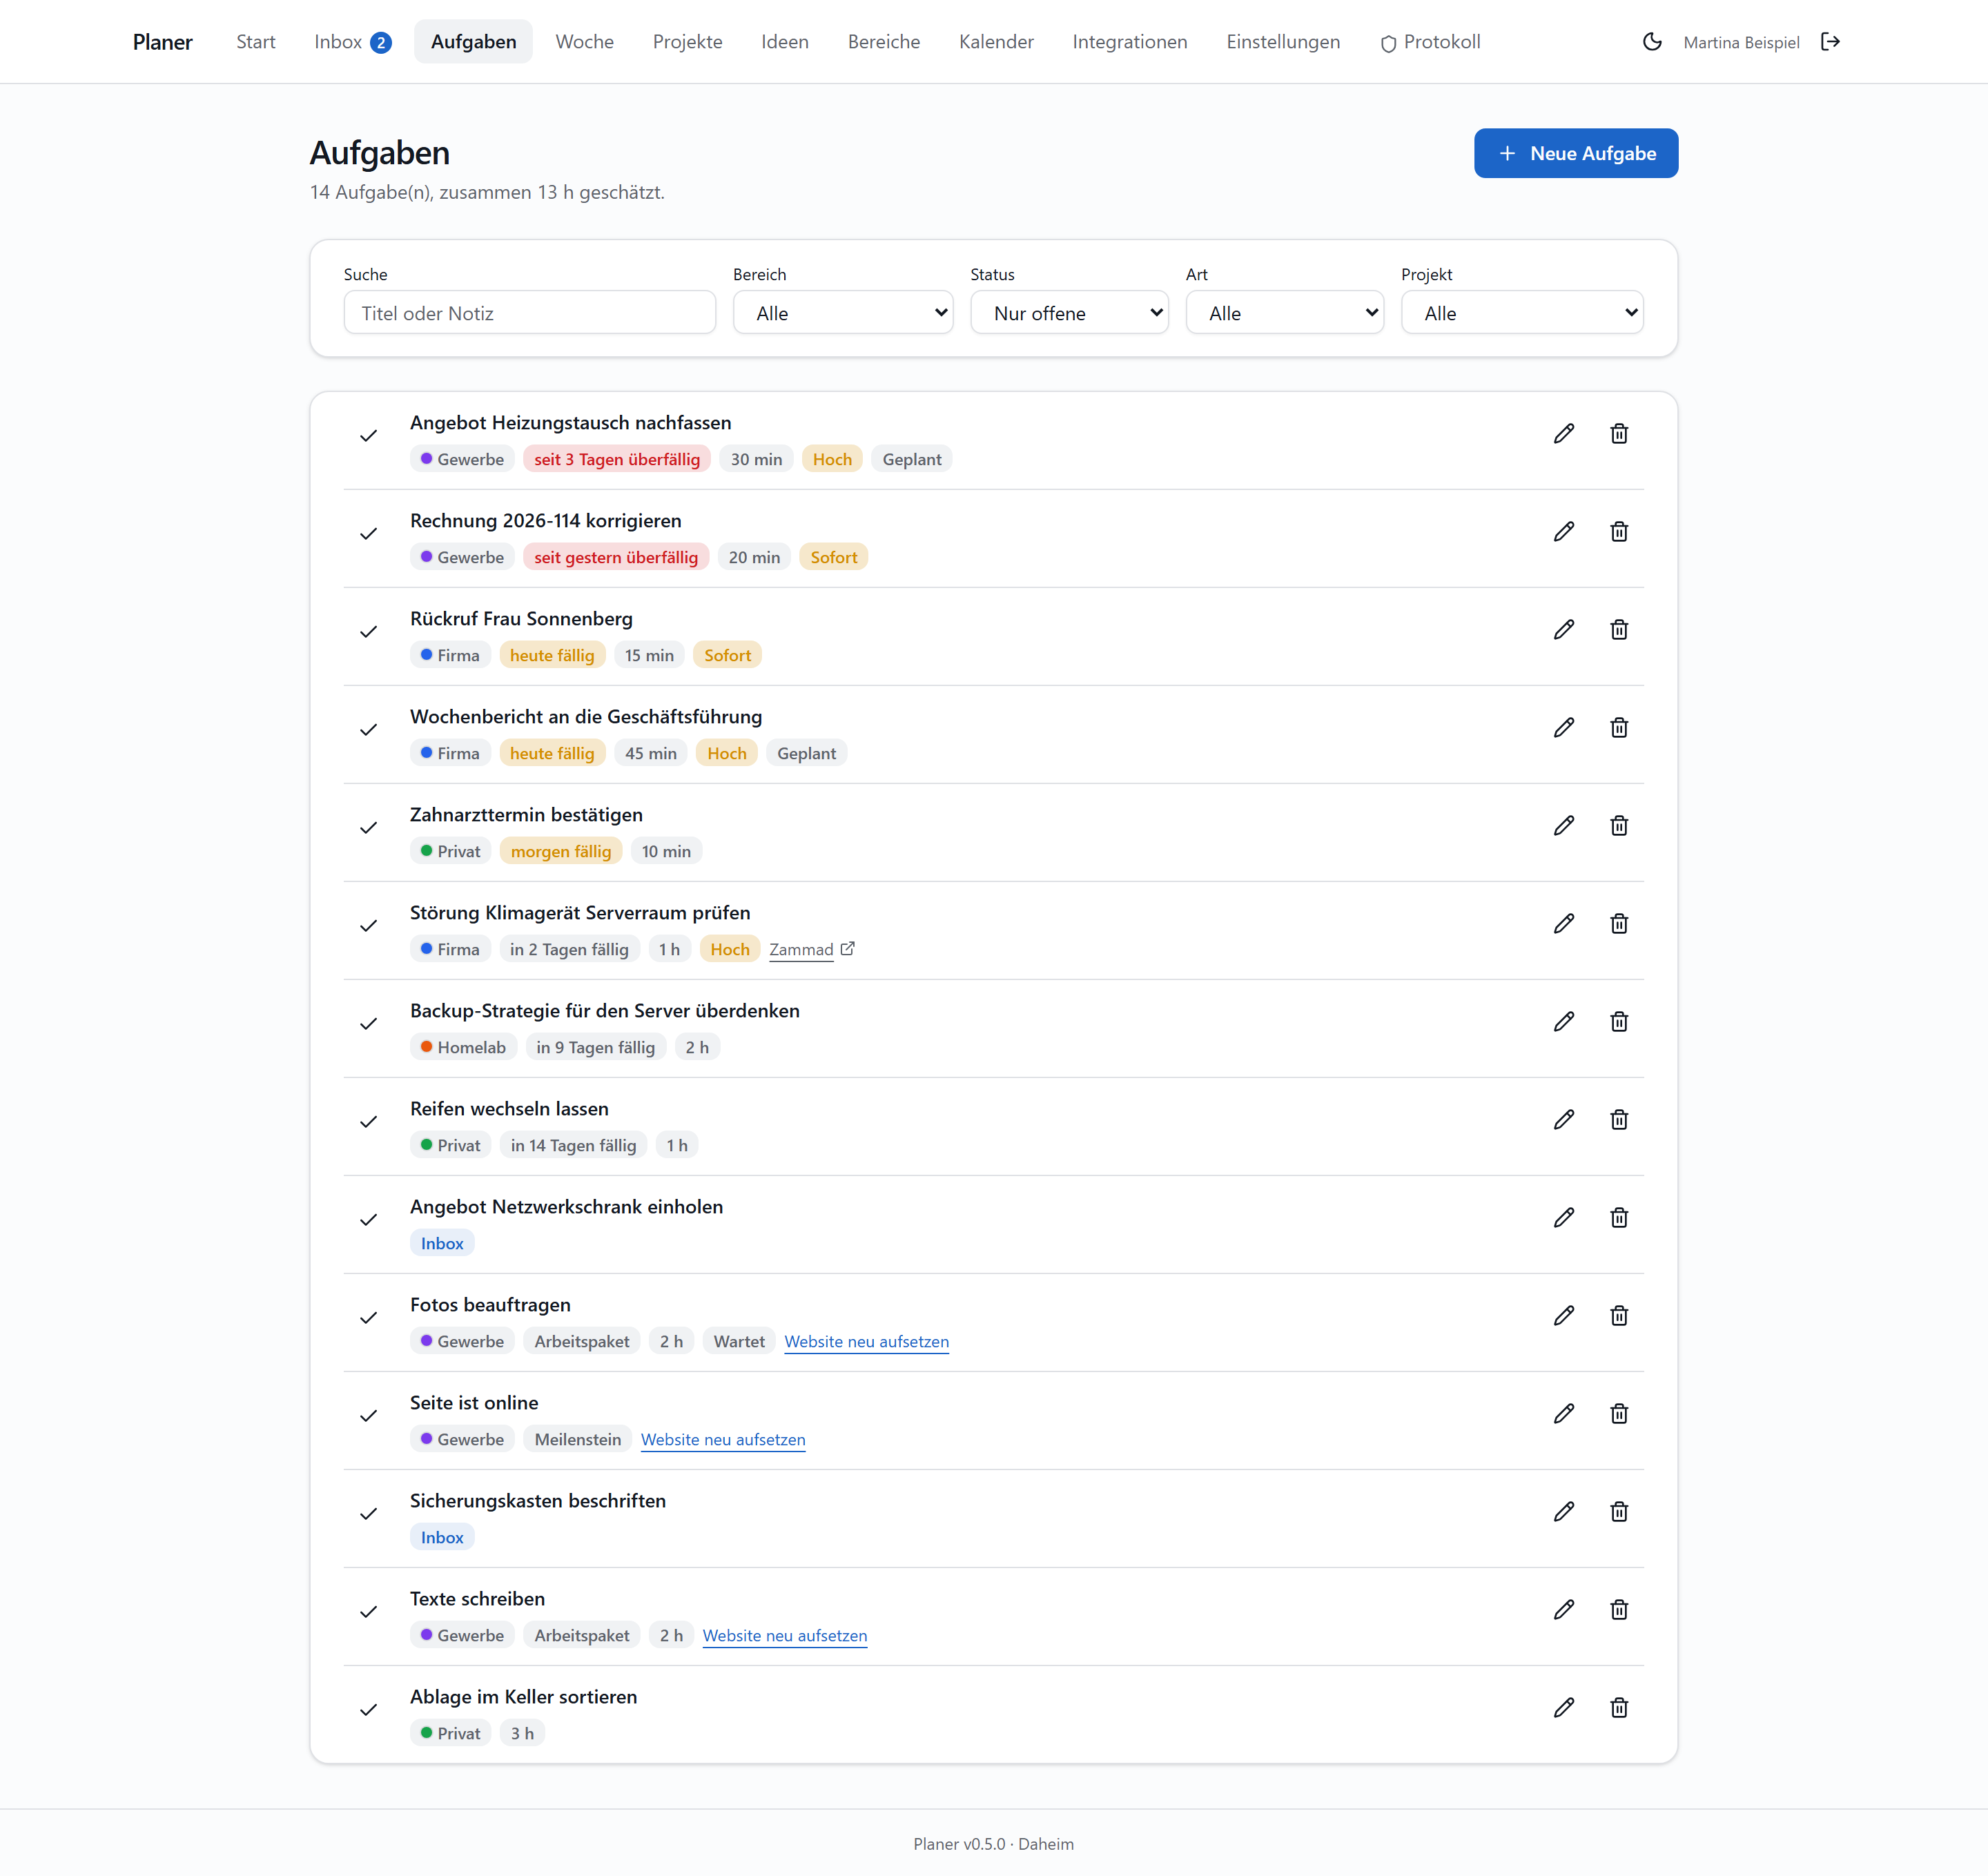Delete the Ablage im Keller sortieren task
The image size is (1988, 1876).
(1619, 1708)
